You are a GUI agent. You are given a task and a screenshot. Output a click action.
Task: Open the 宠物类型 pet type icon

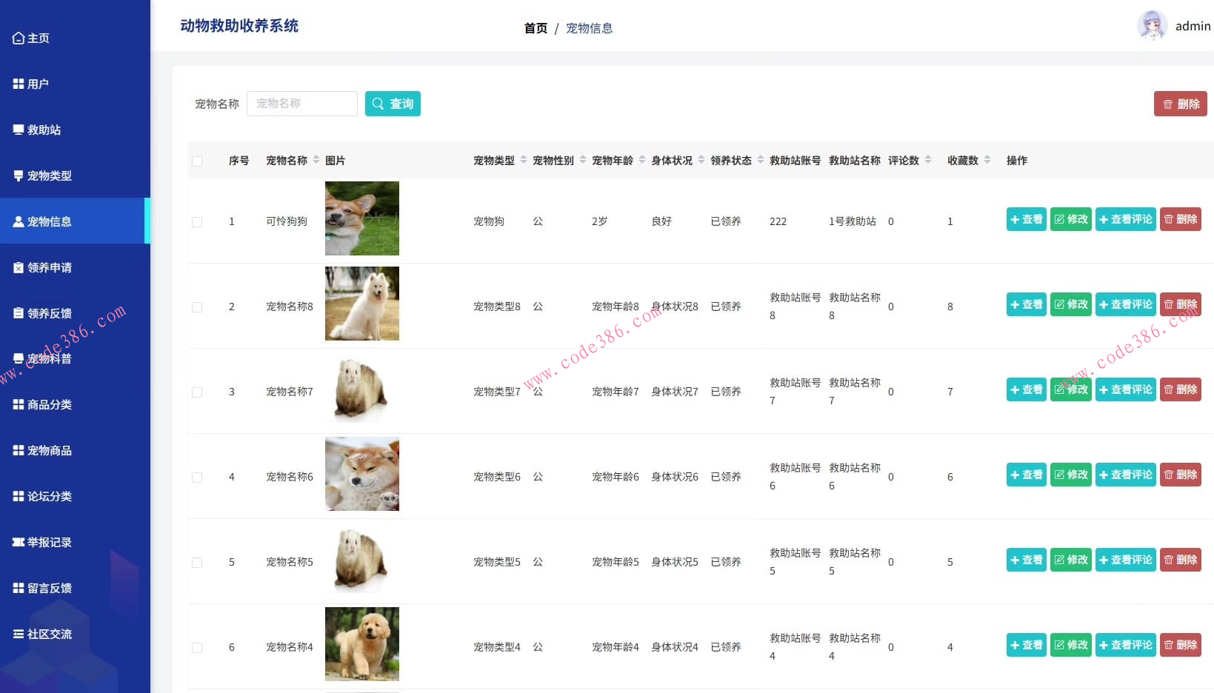coord(18,175)
